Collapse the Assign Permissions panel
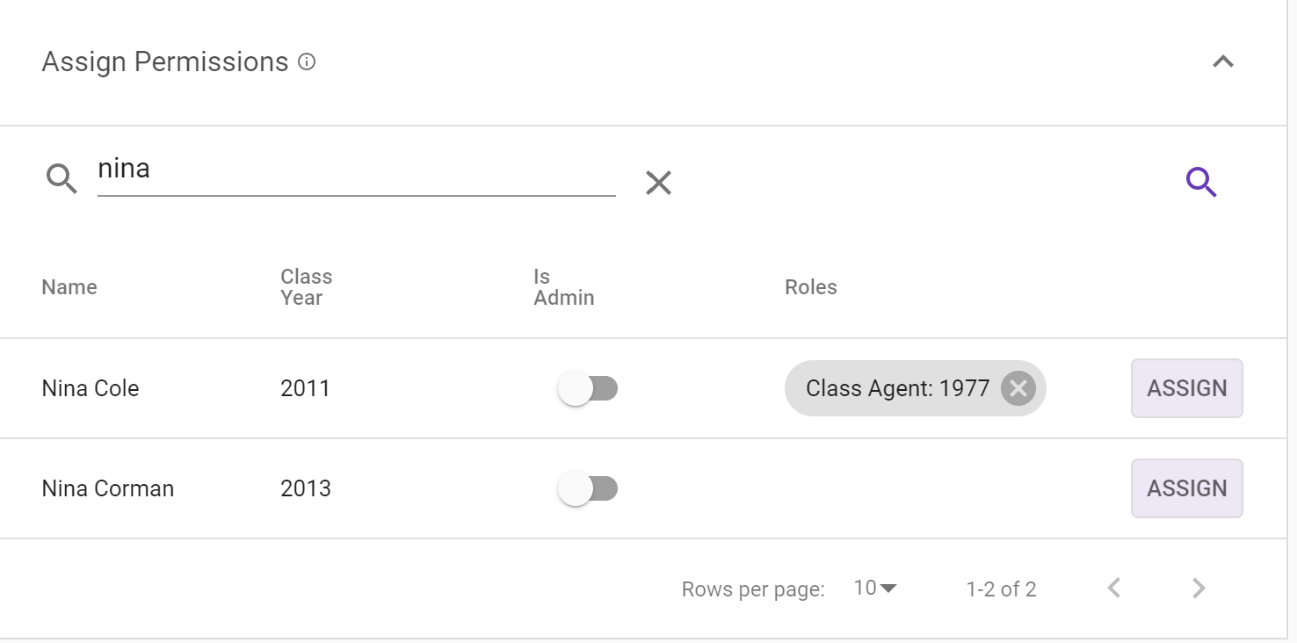This screenshot has width=1297, height=643. coord(1222,61)
